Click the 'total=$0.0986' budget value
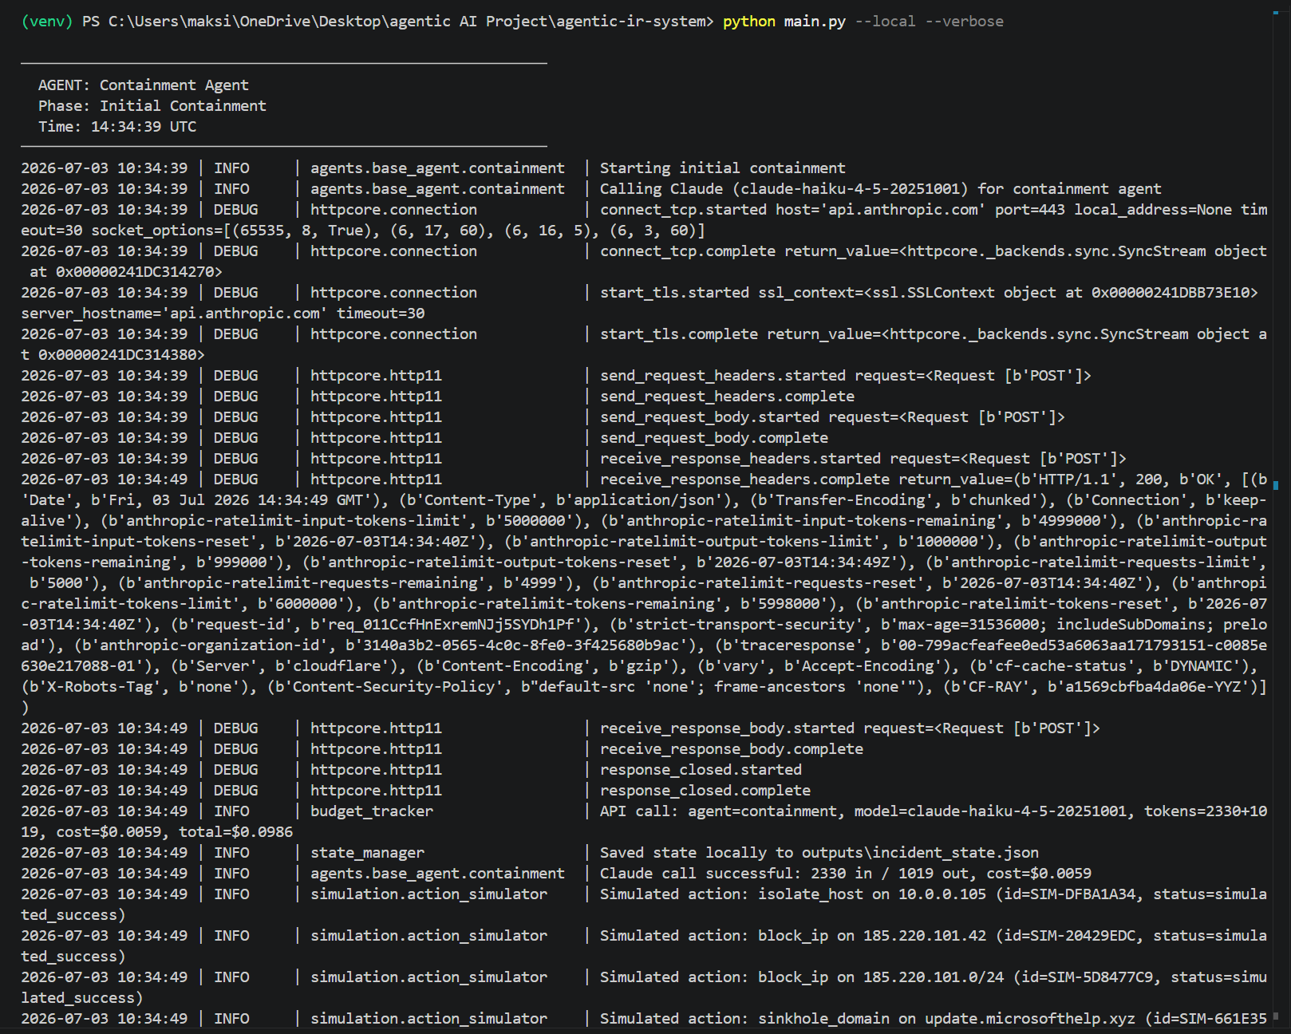The width and height of the screenshot is (1291, 1034). (x=236, y=832)
